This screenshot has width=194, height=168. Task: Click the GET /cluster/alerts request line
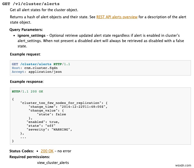41,64
